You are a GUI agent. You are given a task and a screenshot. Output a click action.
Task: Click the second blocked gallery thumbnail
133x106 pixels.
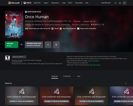point(57,96)
